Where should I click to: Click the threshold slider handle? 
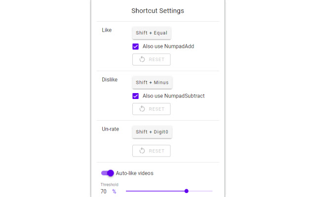187,191
